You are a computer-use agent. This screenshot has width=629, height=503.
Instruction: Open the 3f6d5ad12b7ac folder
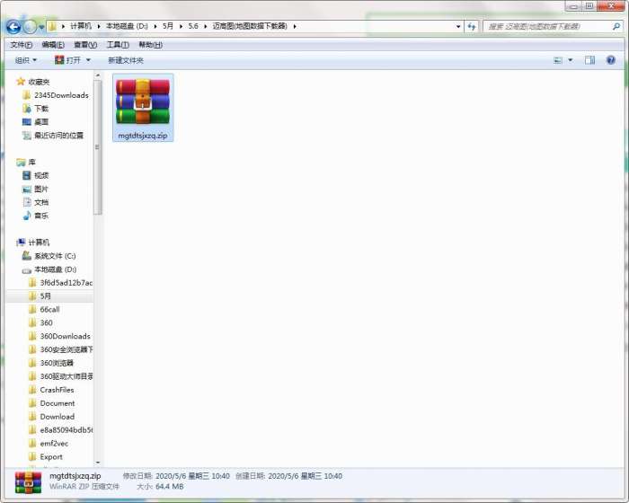click(x=66, y=283)
